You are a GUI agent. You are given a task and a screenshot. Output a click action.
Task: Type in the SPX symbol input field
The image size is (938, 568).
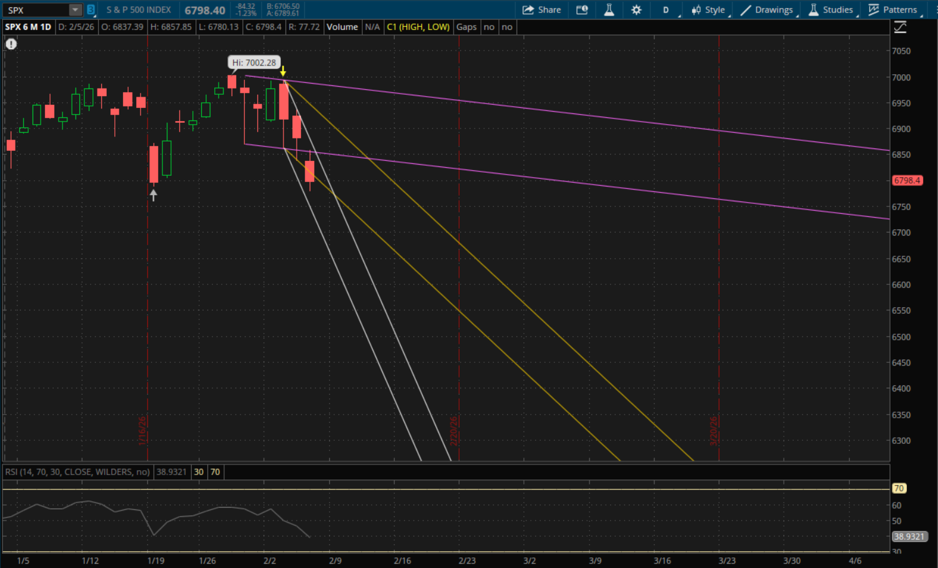[x=36, y=10]
